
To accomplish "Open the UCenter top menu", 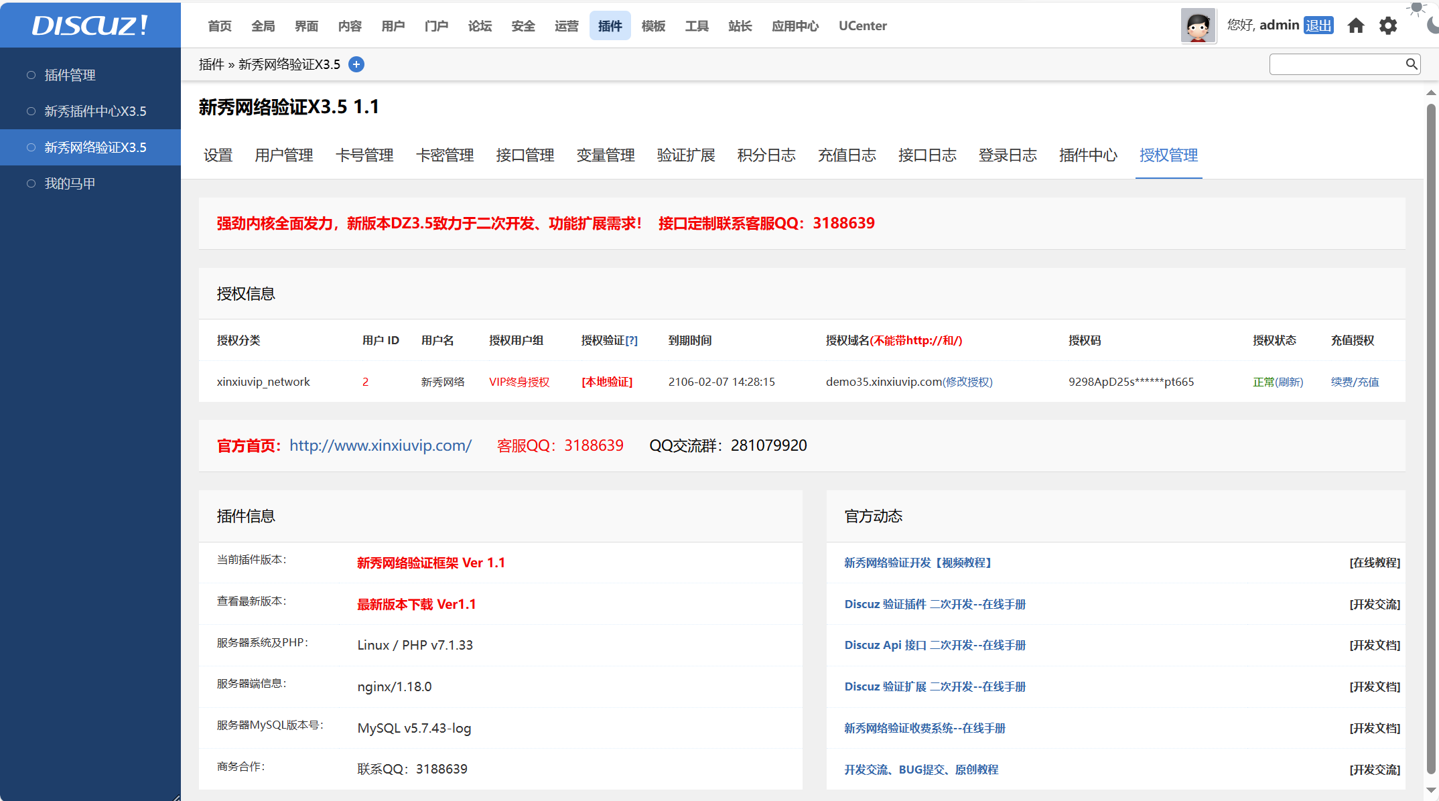I will [x=863, y=25].
